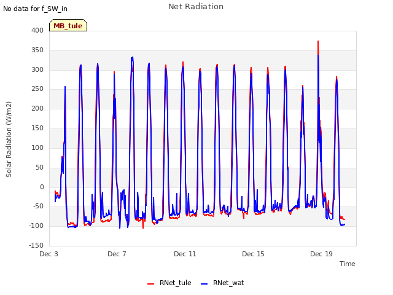Click the 300 y-axis tick label
The width and height of the screenshot is (393, 295).
tap(37, 69)
